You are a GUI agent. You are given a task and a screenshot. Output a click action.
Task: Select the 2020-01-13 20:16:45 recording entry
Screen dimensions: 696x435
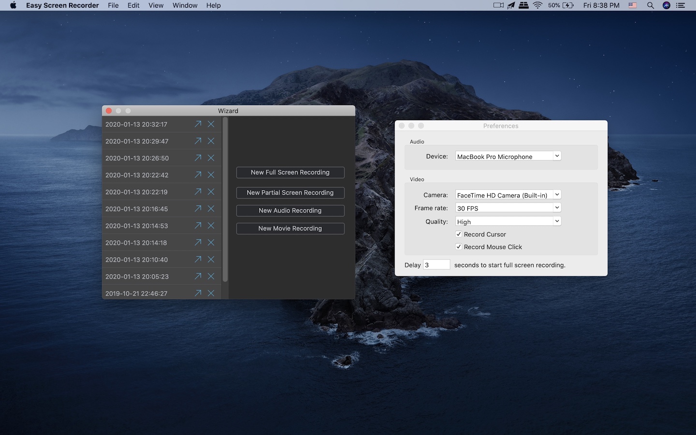click(161, 209)
